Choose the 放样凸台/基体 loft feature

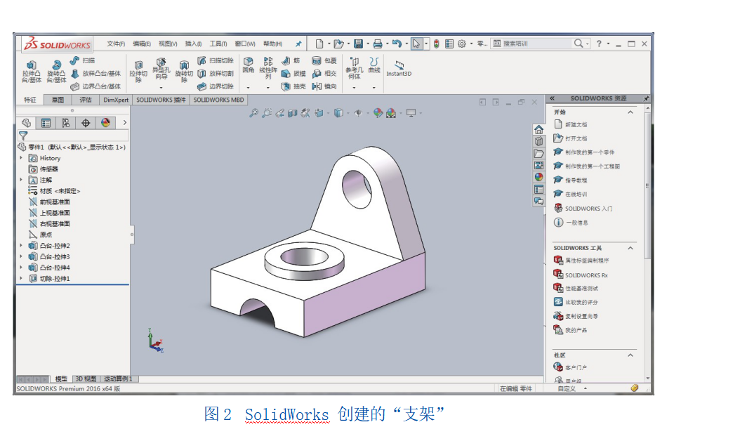[x=95, y=74]
